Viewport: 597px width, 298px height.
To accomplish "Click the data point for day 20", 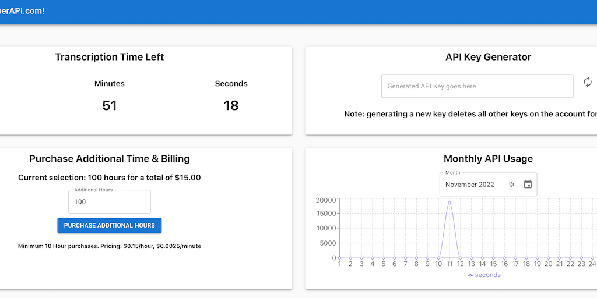I will pos(549,258).
